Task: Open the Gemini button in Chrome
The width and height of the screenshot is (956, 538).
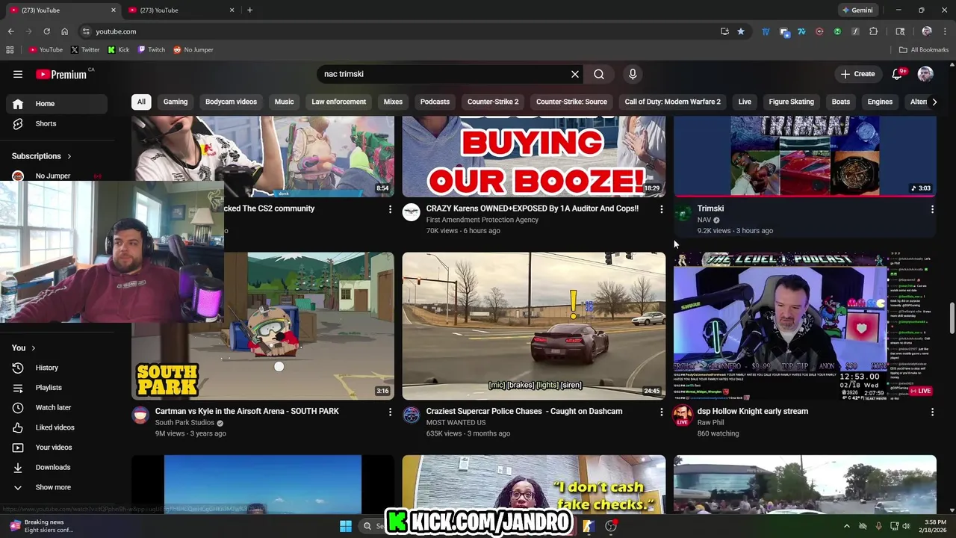Action: click(857, 10)
